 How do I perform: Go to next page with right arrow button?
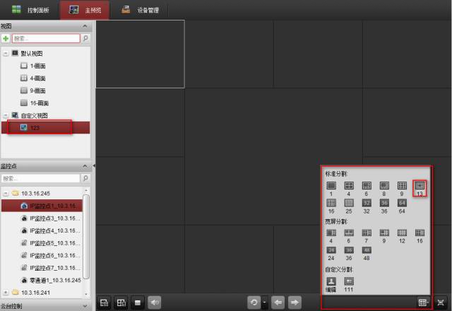[x=295, y=303]
